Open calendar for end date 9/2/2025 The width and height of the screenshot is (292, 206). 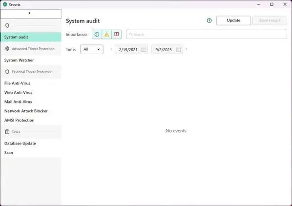(178, 50)
